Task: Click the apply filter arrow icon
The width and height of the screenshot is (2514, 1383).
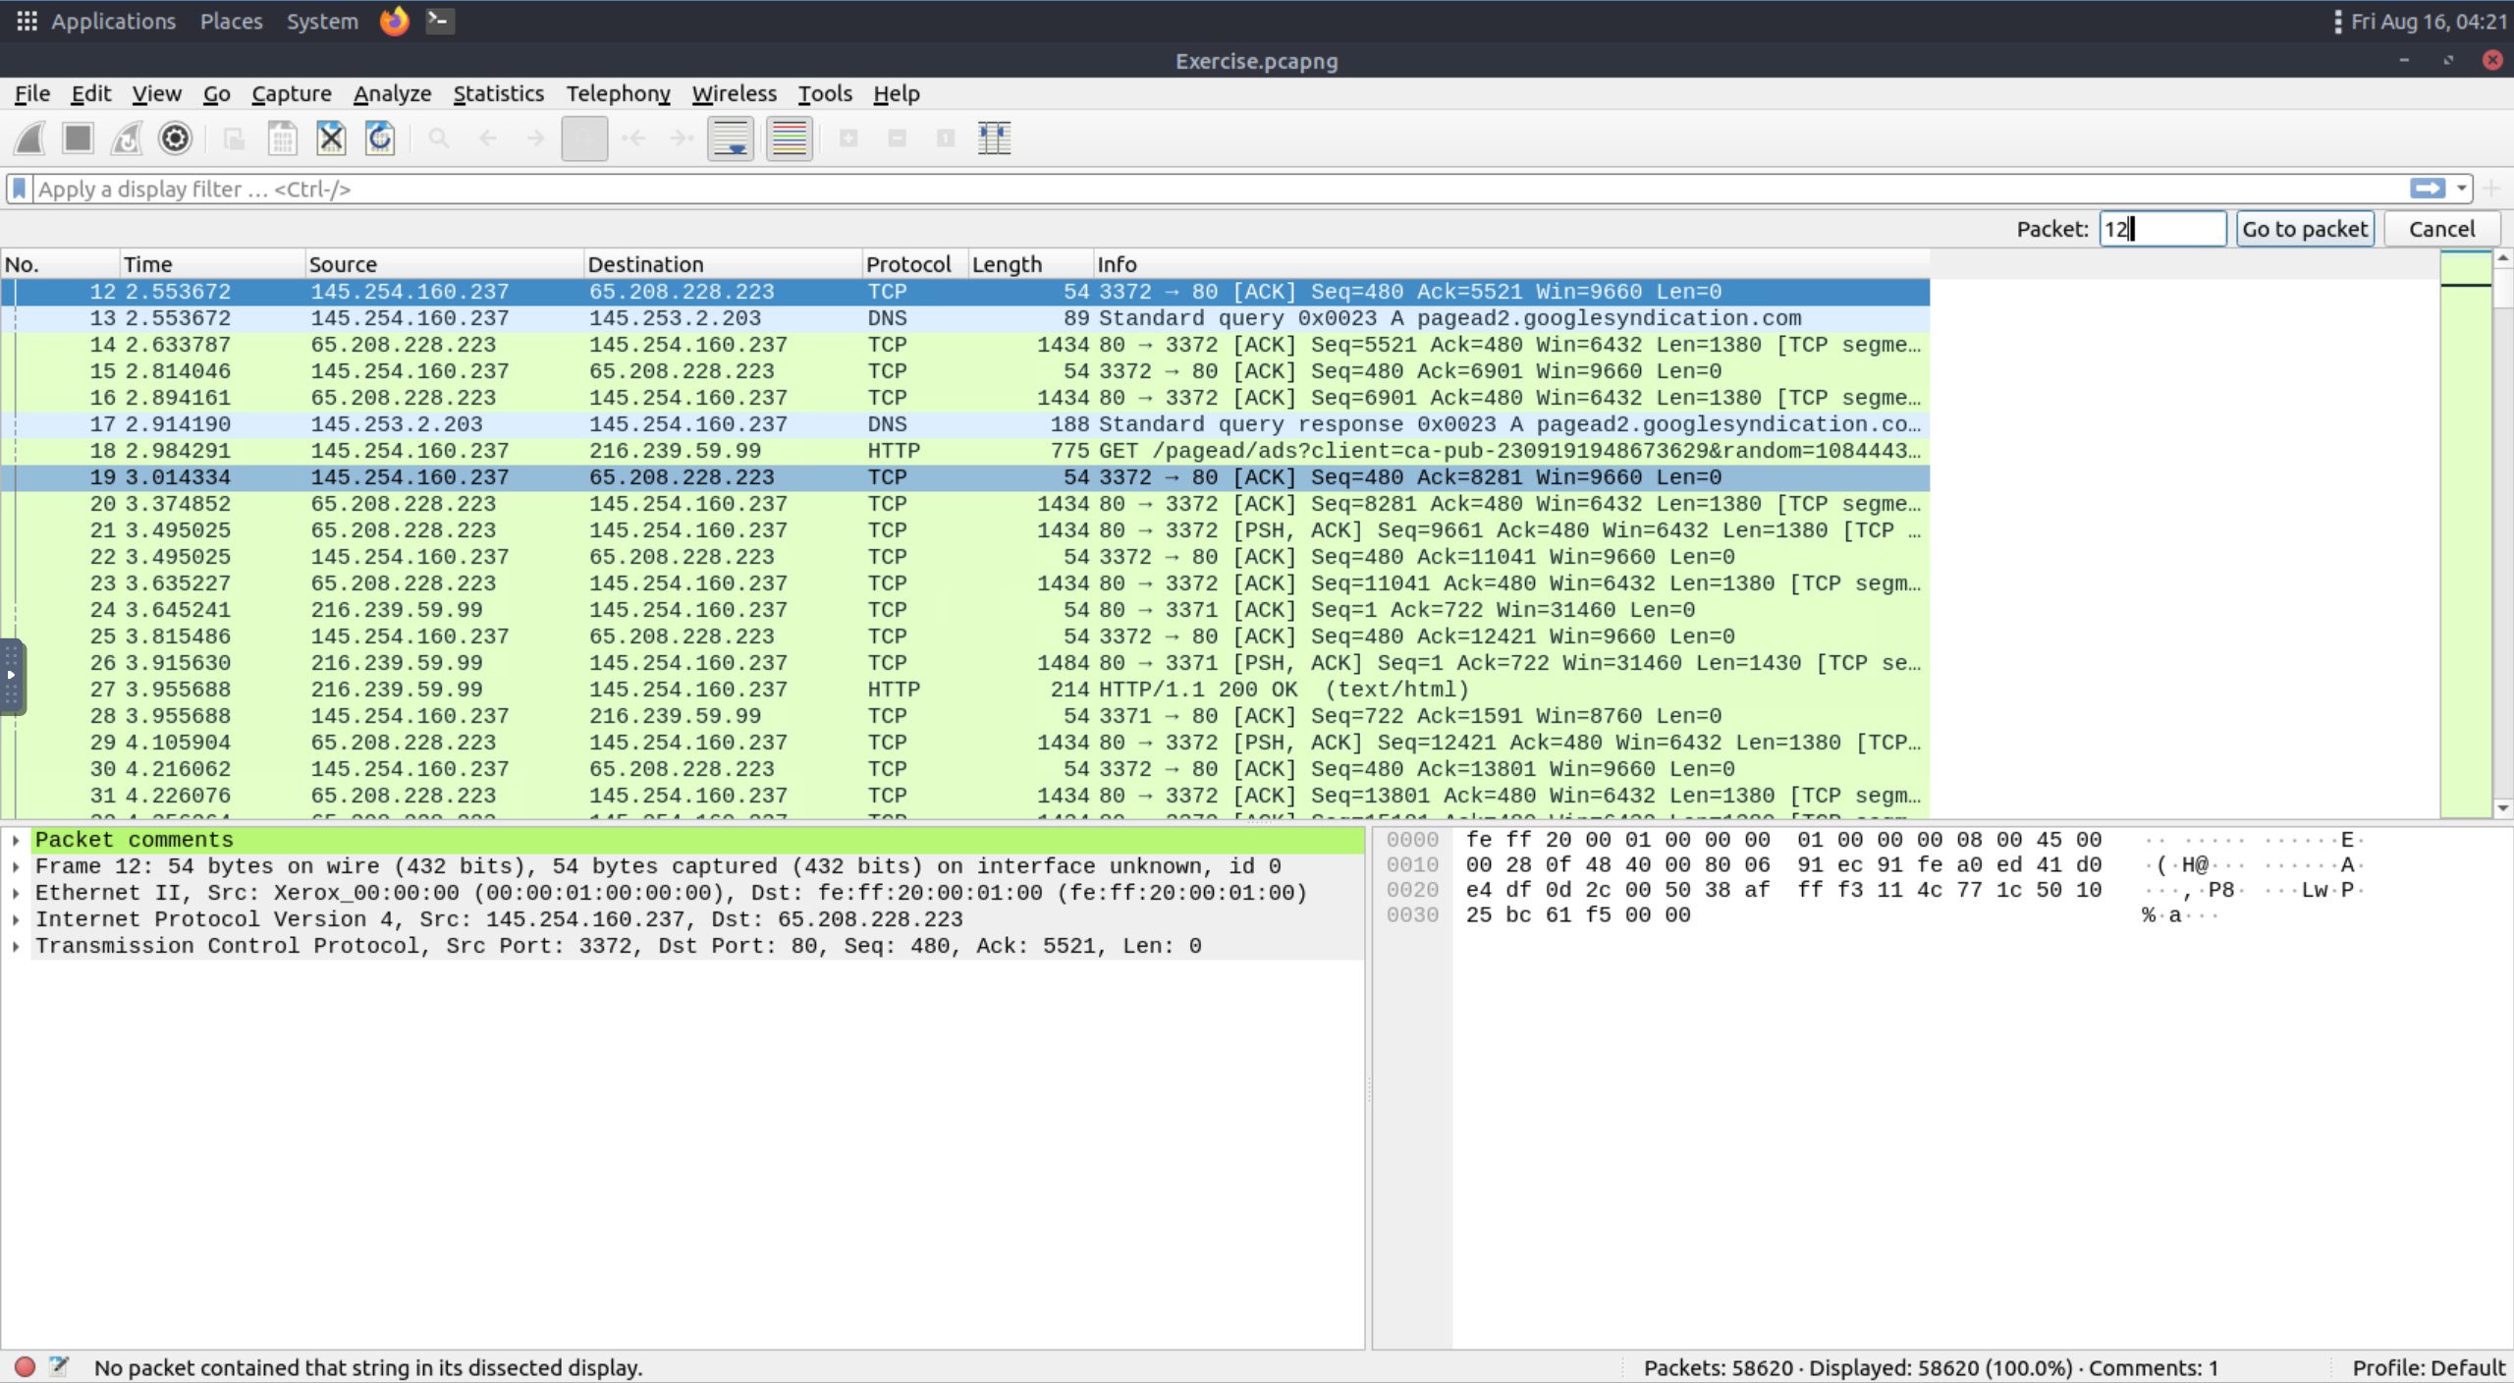Action: 2427,189
